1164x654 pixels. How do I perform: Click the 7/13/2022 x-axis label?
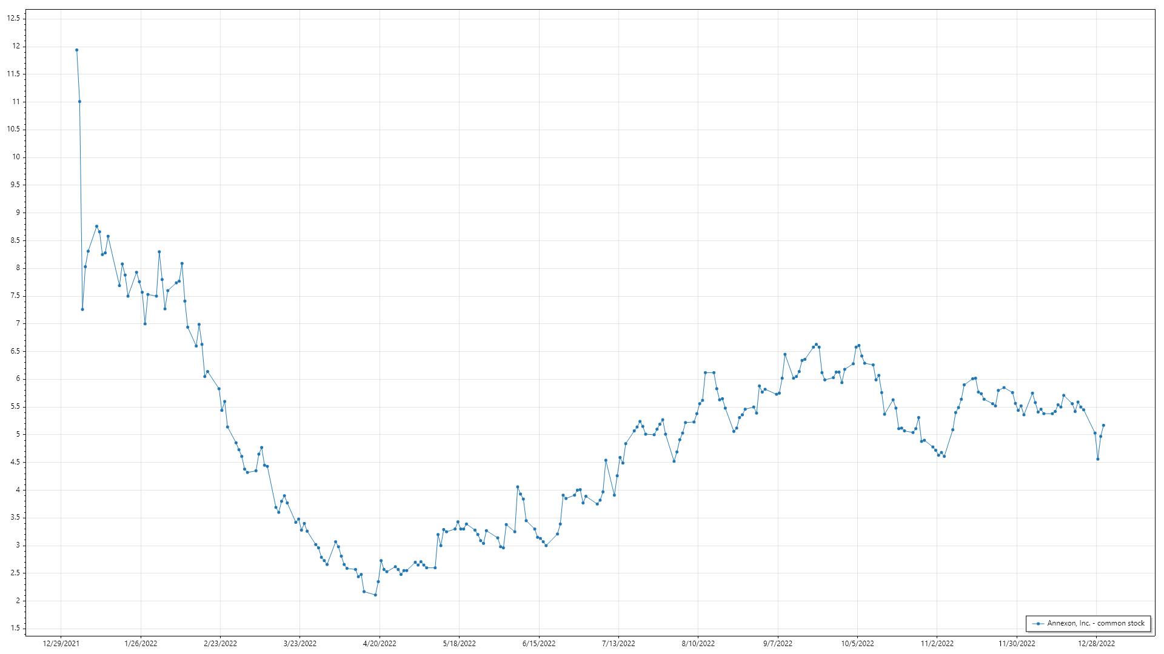click(618, 644)
